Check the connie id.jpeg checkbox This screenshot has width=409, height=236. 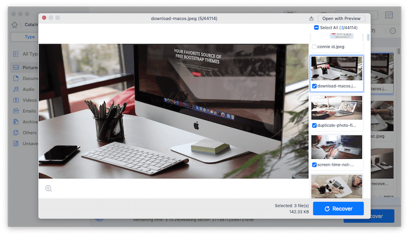314,47
